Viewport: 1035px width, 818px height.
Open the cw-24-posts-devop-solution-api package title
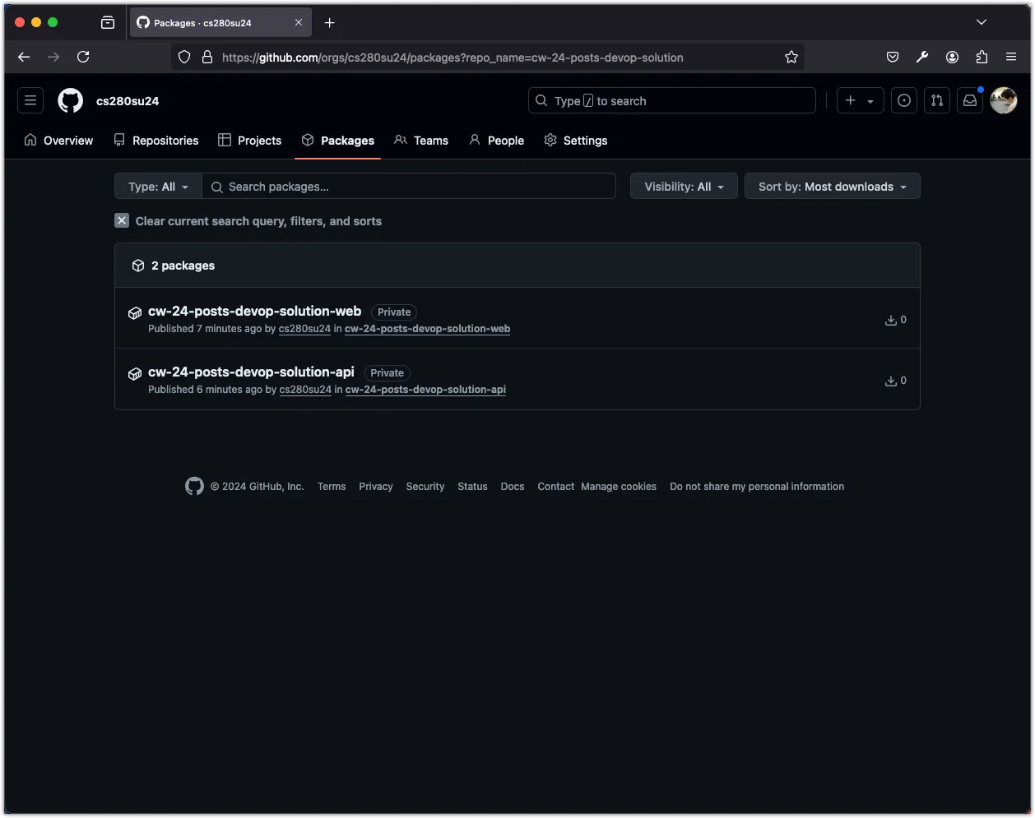(251, 372)
